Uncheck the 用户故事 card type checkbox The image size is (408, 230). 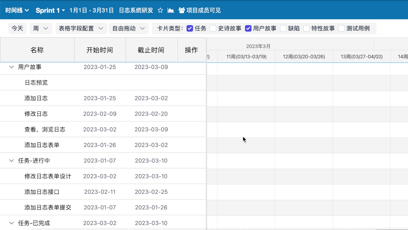pos(248,28)
